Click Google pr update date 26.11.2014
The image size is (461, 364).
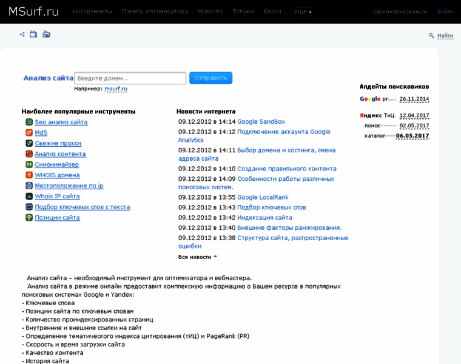coord(414,99)
